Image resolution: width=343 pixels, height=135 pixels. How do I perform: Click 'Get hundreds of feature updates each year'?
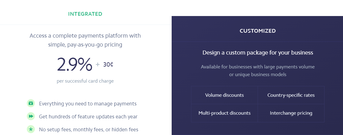(88, 117)
